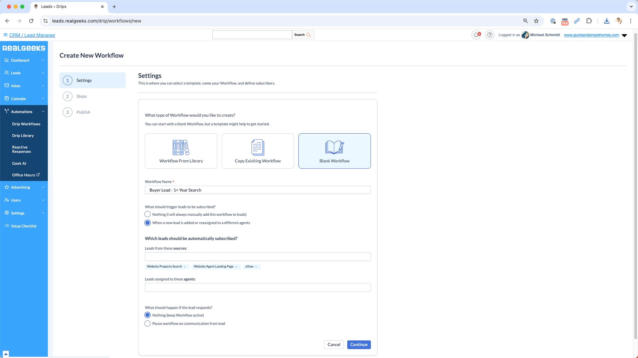Open Drip Library from the sidebar

click(x=23, y=135)
